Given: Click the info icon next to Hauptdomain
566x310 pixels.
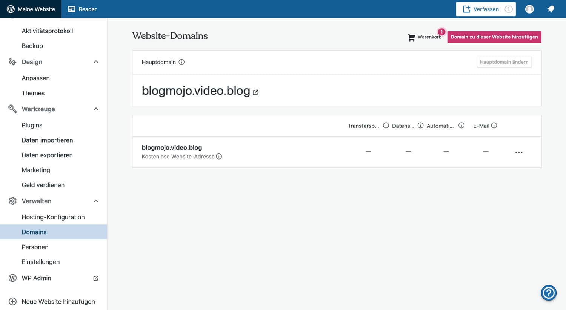Looking at the screenshot, I should pyautogui.click(x=181, y=62).
